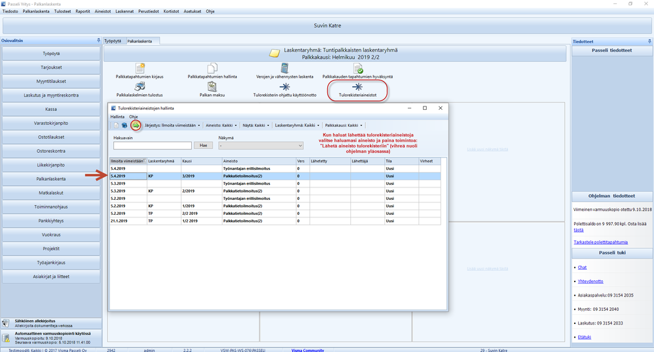Screen dimensions: 654x352
Task: Maximize the Tulorekisteriaineistojen hallinta dialog
Action: 425,108
